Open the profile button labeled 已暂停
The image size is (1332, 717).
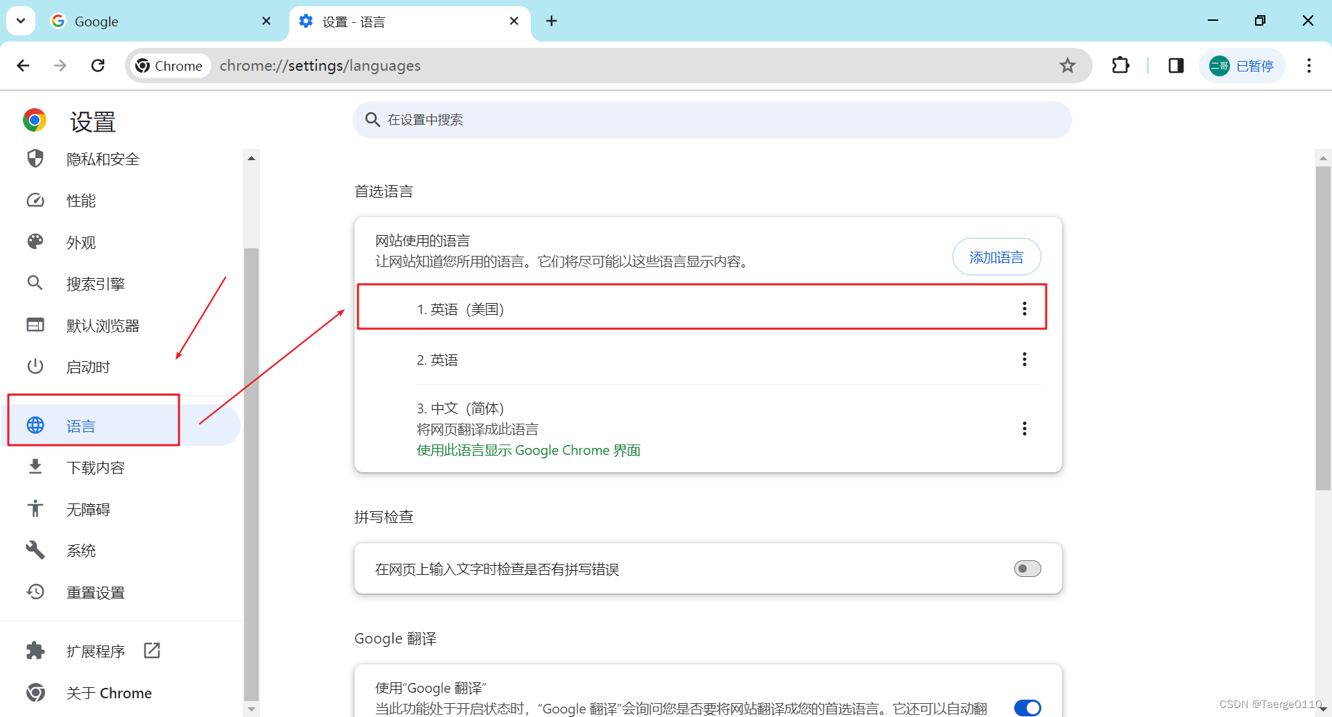(x=1242, y=66)
